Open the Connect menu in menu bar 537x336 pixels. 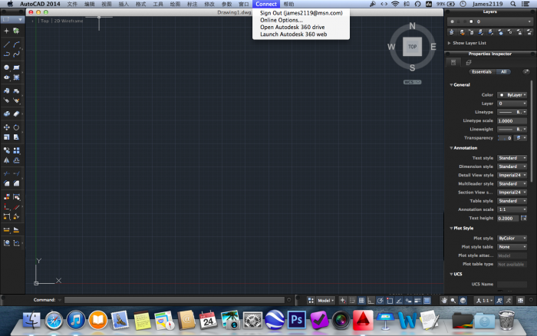[x=266, y=4]
